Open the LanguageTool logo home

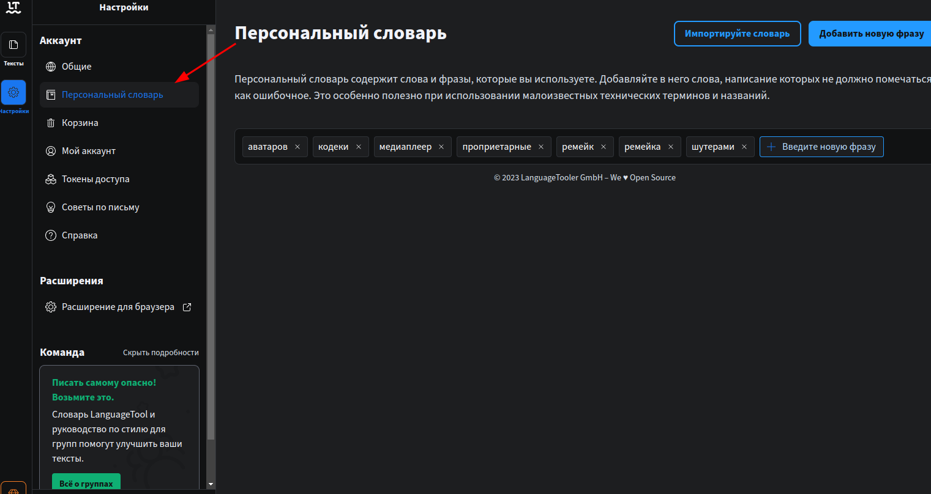pyautogui.click(x=13, y=7)
